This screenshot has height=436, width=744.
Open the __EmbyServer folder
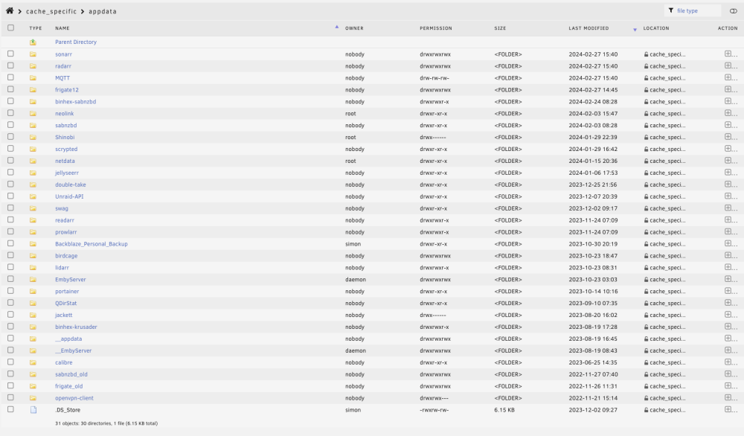74,350
